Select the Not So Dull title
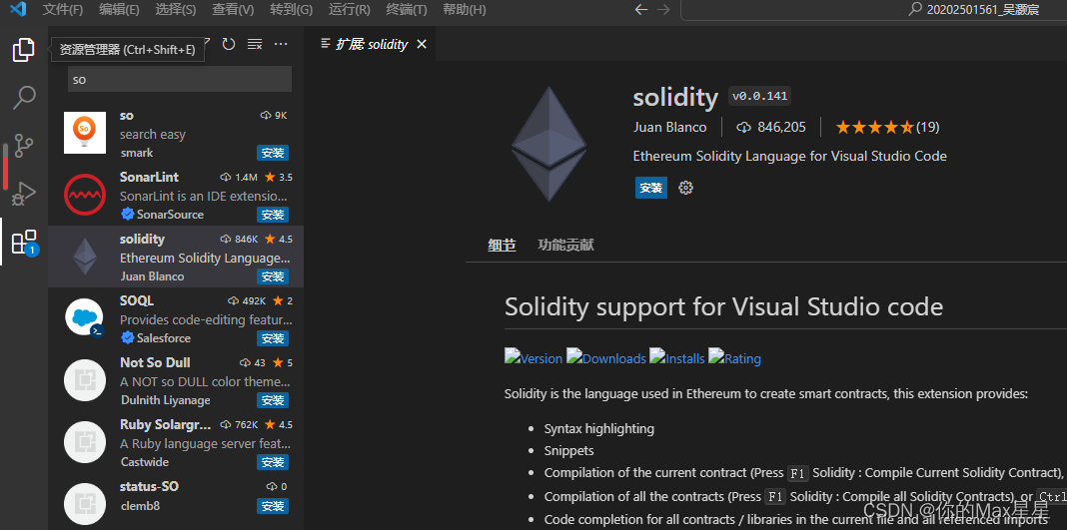1067x530 pixels. (x=155, y=362)
